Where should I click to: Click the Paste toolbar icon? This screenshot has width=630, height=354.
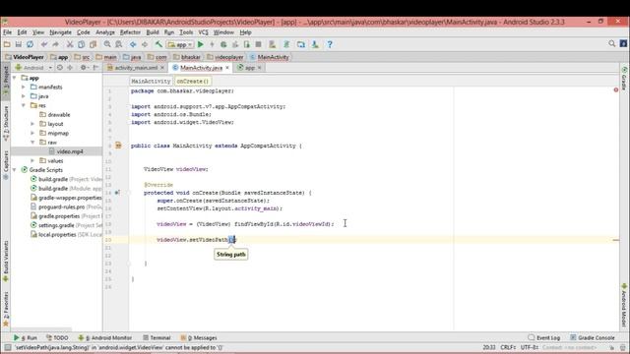point(93,44)
